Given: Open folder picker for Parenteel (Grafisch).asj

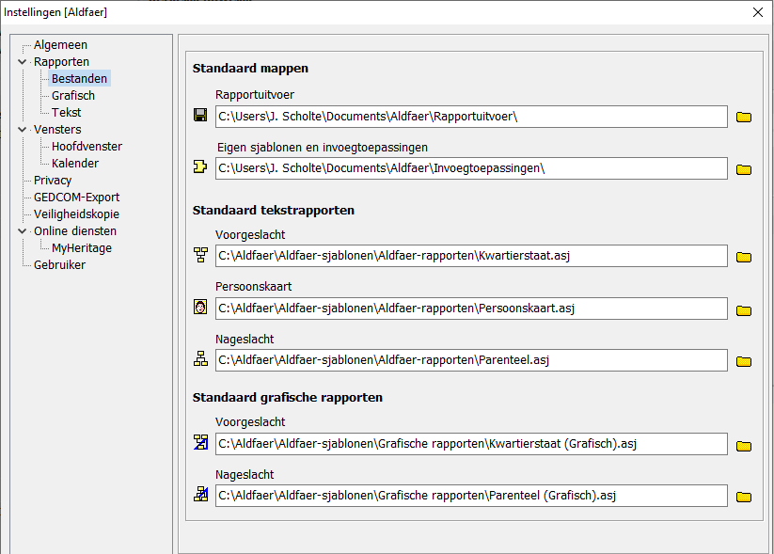Looking at the screenshot, I should click(x=744, y=497).
